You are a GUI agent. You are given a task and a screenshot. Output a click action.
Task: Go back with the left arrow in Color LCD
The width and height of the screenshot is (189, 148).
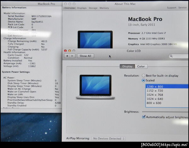click(67, 56)
